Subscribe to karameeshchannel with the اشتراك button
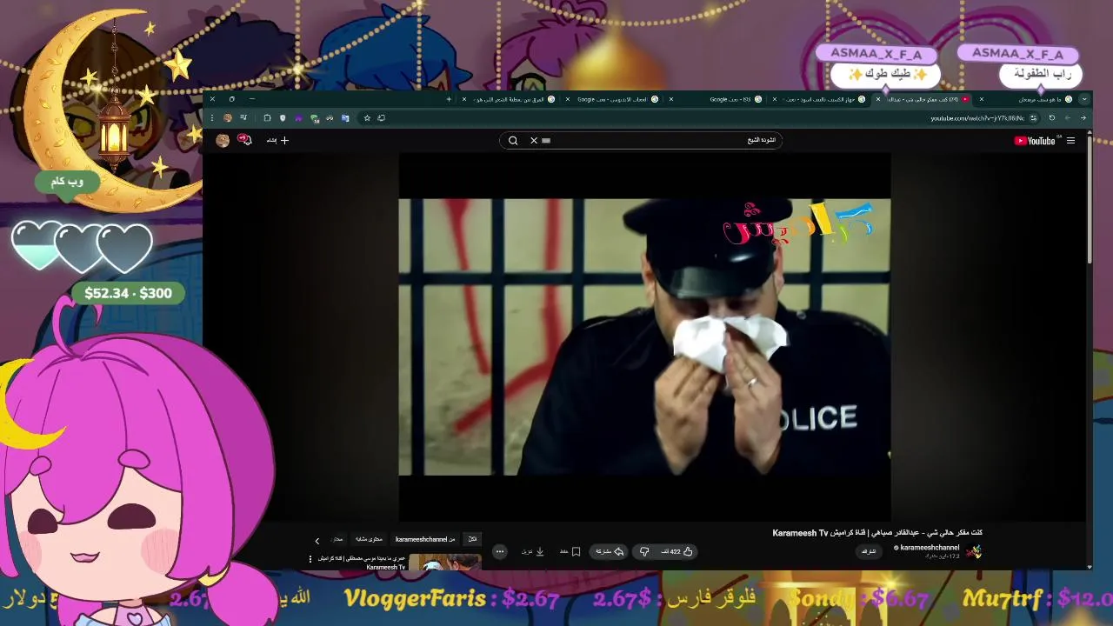1113x626 pixels. pos(869,551)
